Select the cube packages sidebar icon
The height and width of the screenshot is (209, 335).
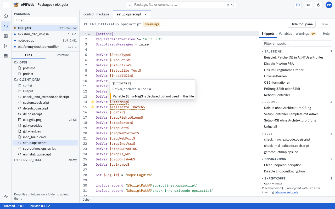pos(6,16)
